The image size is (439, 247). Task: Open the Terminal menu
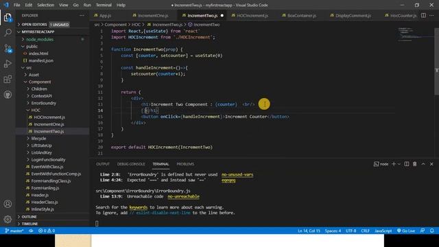pos(104,5)
